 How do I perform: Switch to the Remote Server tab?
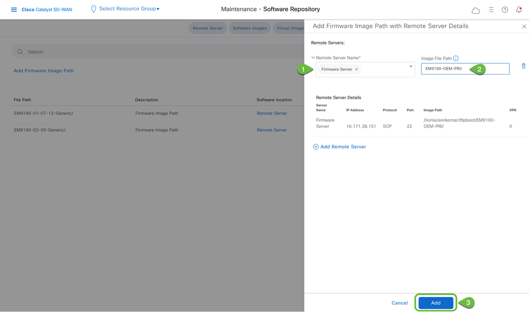pos(208,29)
